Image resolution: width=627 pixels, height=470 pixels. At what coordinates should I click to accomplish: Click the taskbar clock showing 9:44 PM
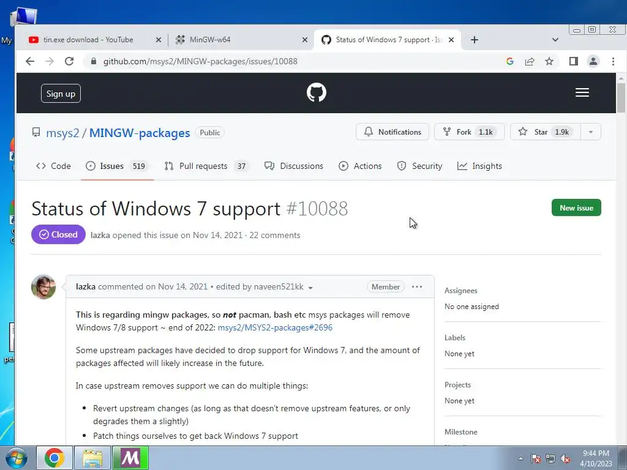click(596, 458)
